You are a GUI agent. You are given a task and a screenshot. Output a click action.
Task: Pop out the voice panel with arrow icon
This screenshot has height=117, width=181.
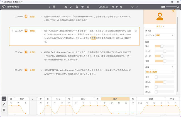[x=173, y=11]
